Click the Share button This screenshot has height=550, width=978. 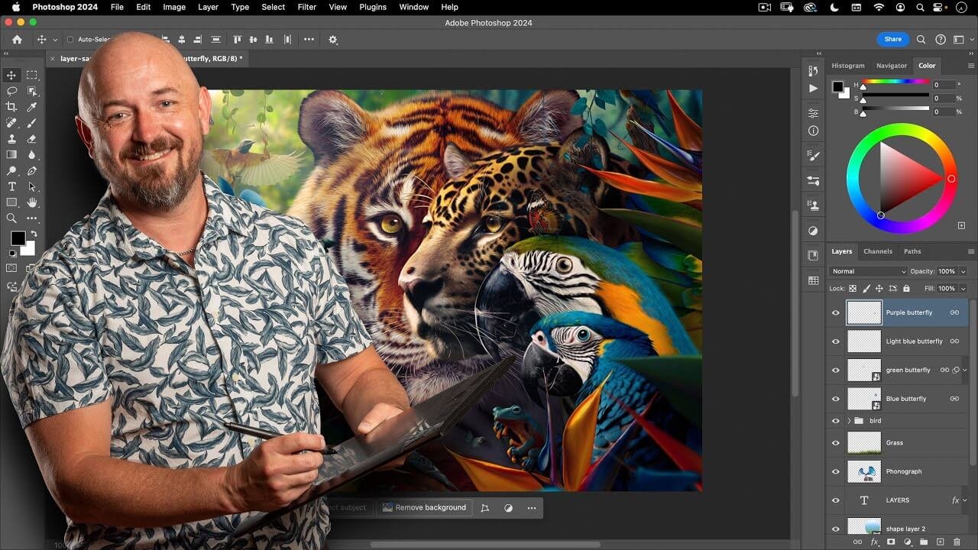tap(892, 38)
